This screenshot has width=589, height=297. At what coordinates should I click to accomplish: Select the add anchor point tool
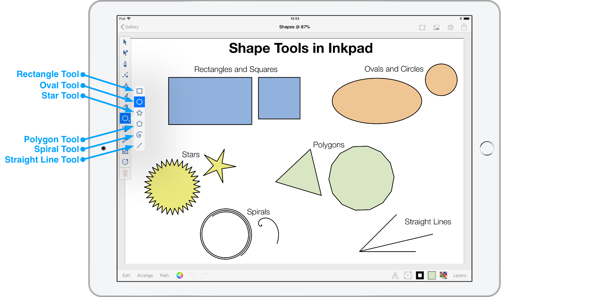[x=125, y=75]
